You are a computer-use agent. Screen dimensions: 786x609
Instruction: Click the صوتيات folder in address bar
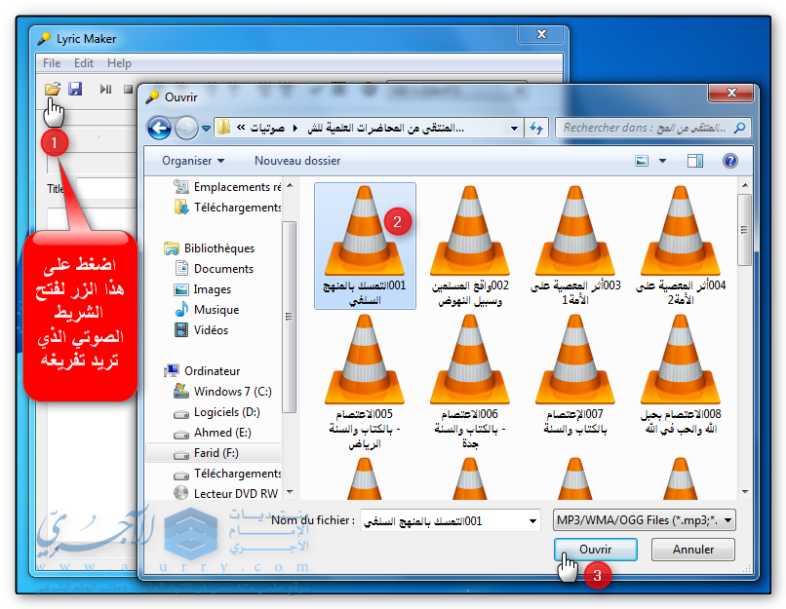[x=267, y=129]
